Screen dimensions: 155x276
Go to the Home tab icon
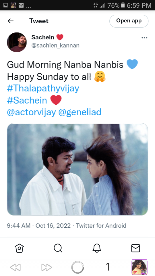point(19,248)
